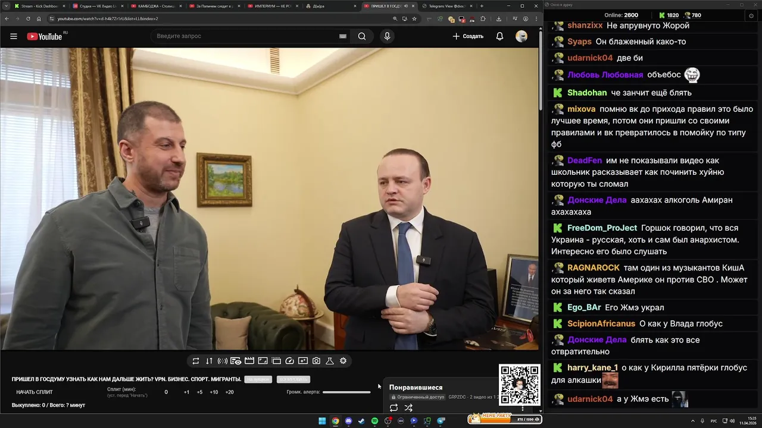
Task: Expand the tab search dropdown arrow
Action: pos(5,6)
